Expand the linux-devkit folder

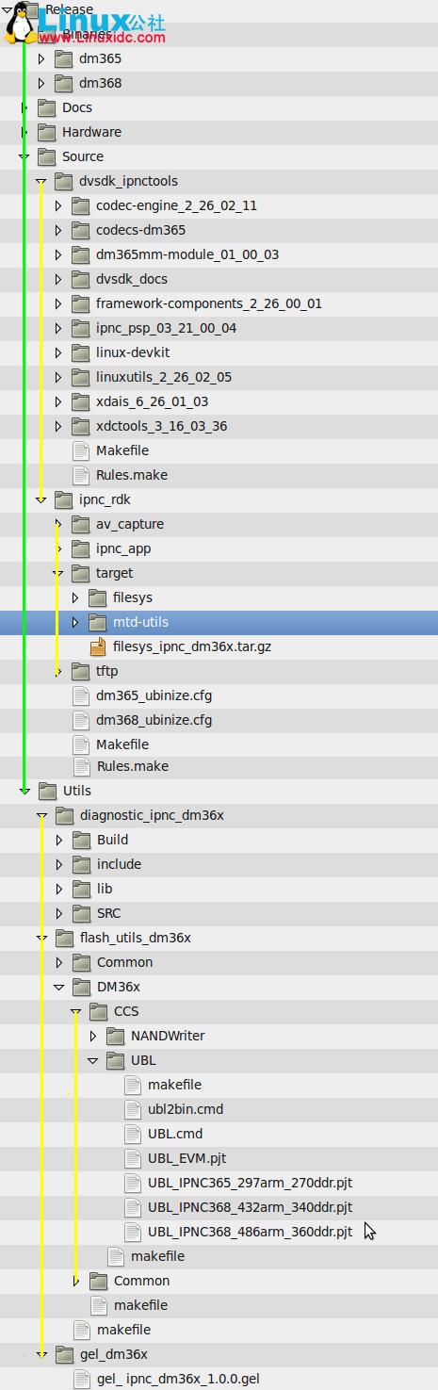coord(57,352)
